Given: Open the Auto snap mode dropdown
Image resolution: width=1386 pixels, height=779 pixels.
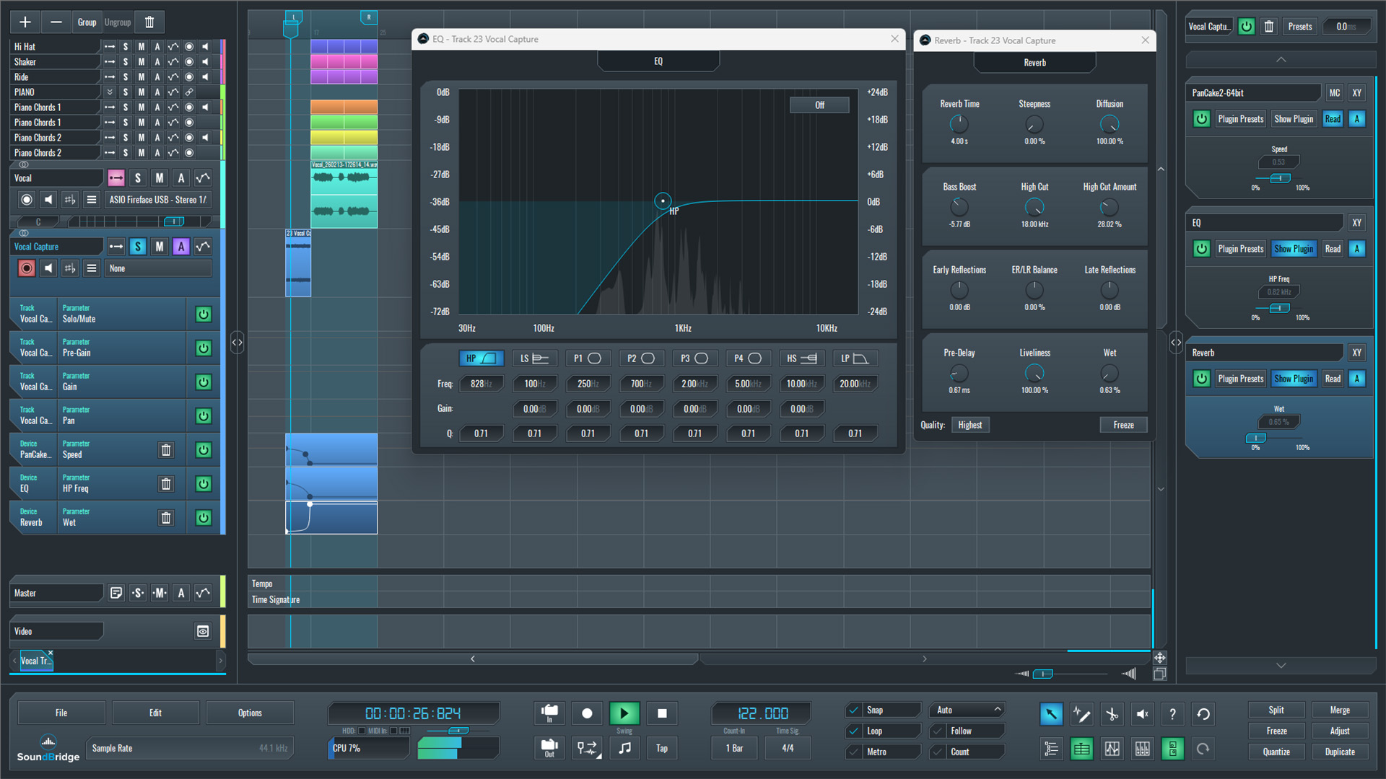Looking at the screenshot, I should tap(967, 710).
